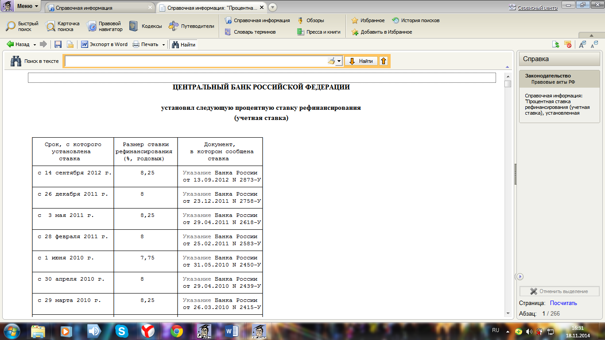This screenshot has width=605, height=340.
Task: Open Сервисный центр link
Action: 533,8
